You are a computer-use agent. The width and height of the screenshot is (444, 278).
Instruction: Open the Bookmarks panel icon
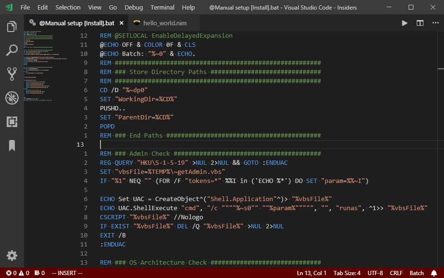pos(12,146)
